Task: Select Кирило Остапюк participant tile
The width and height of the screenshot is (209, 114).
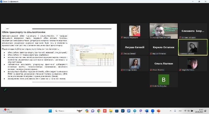Action: (163, 47)
